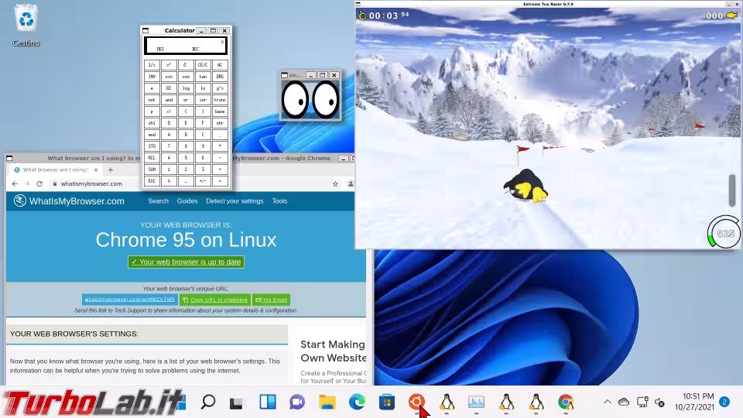Open the Chrome profile avatar icon
The height and width of the screenshot is (418, 743).
(351, 184)
